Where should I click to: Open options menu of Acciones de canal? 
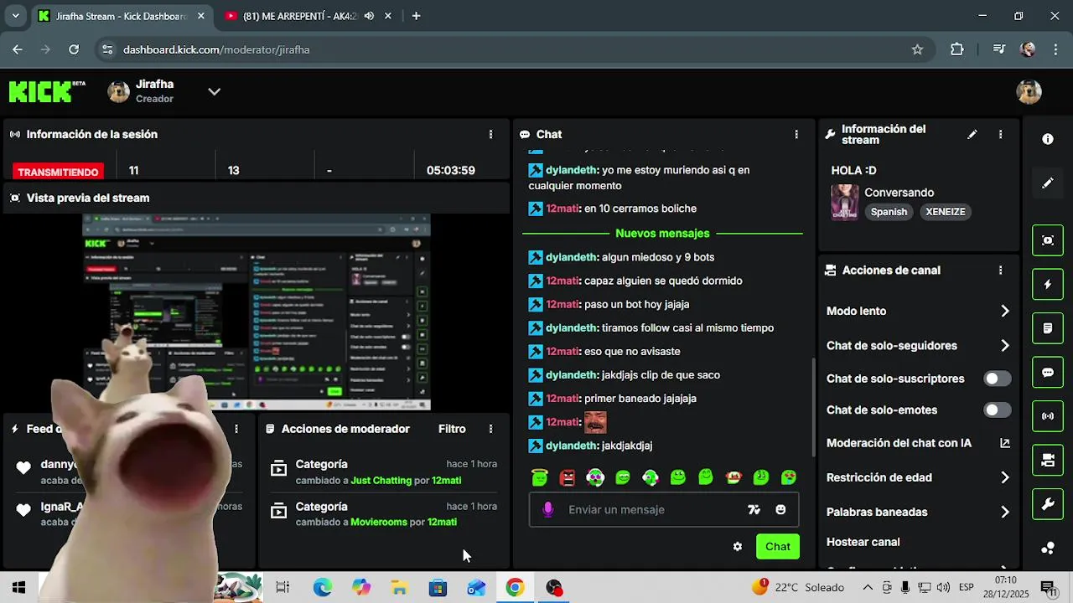[x=1000, y=271]
